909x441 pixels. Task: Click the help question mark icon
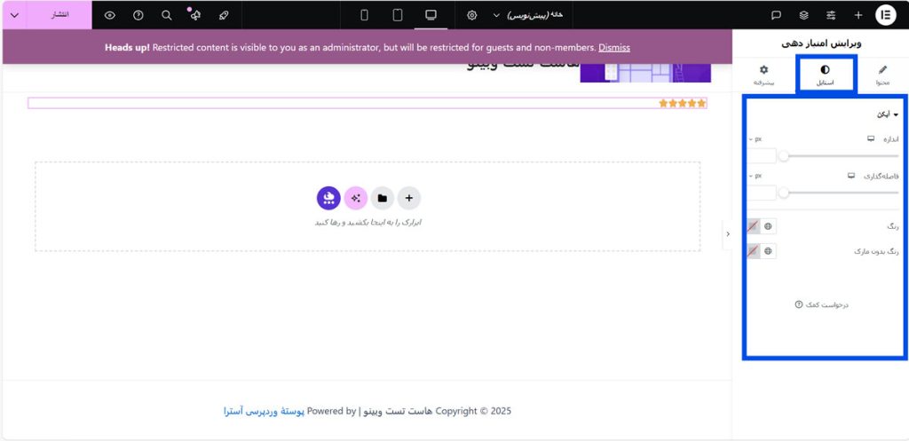[x=138, y=15]
